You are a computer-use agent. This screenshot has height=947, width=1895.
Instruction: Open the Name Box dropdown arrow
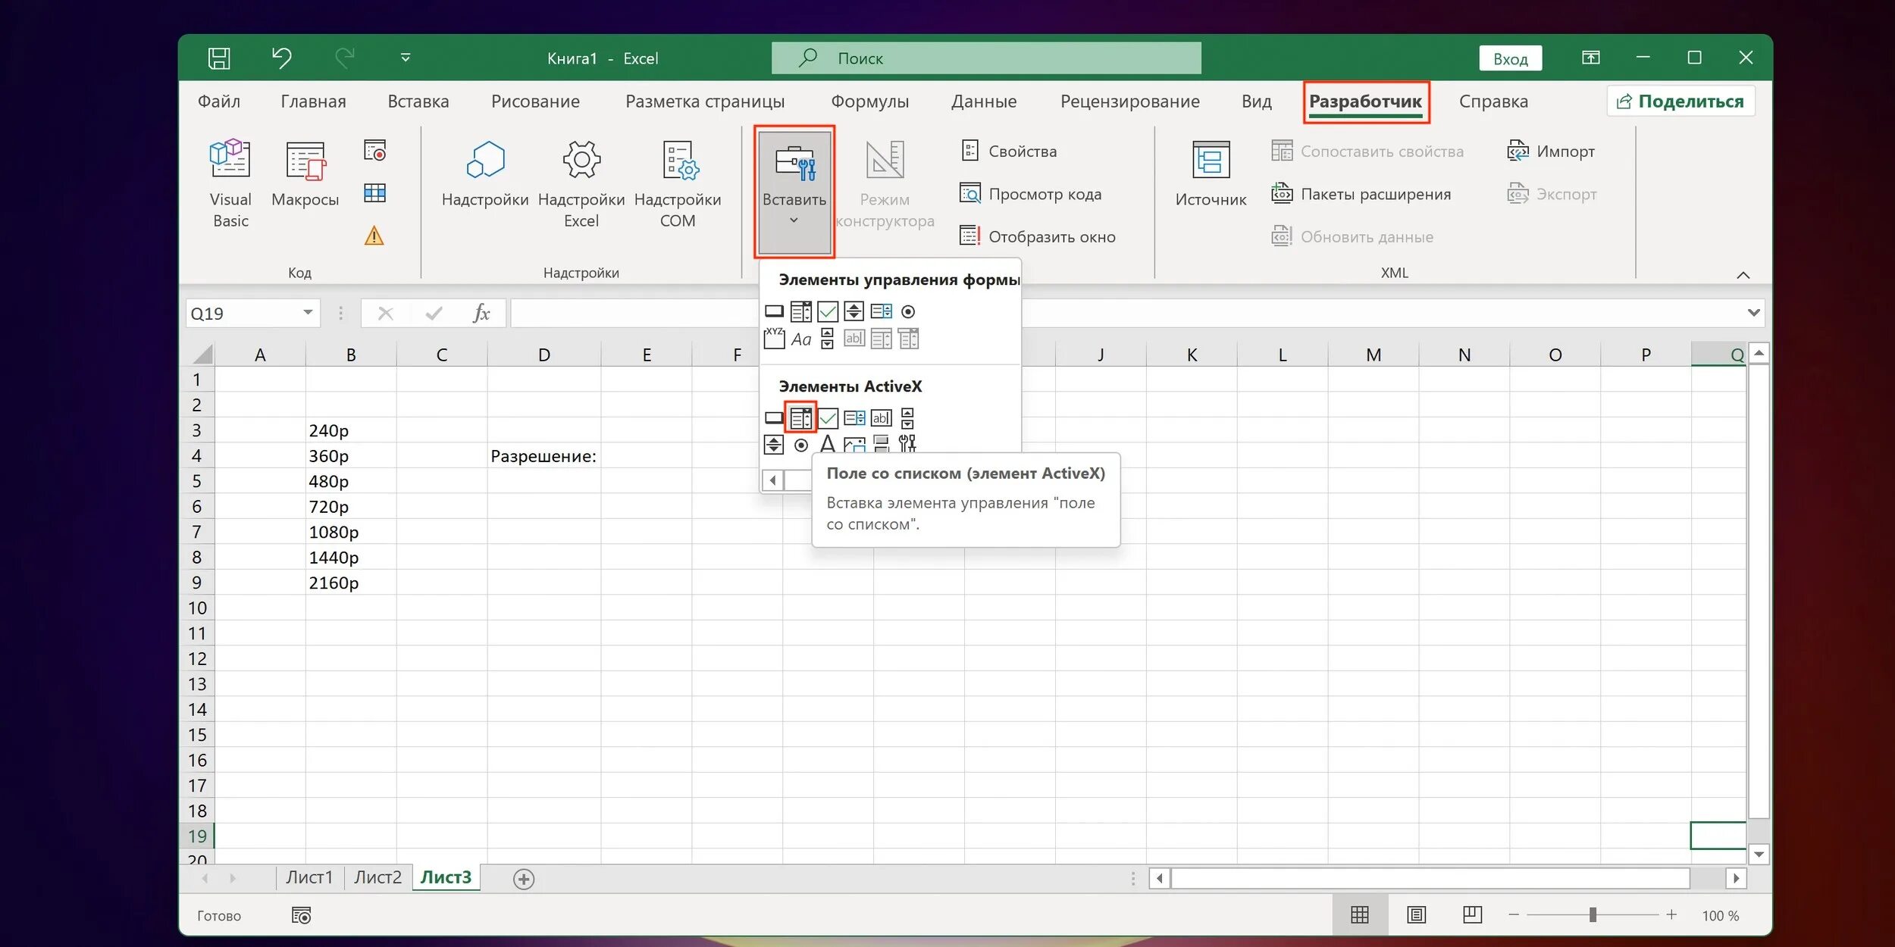pos(308,313)
